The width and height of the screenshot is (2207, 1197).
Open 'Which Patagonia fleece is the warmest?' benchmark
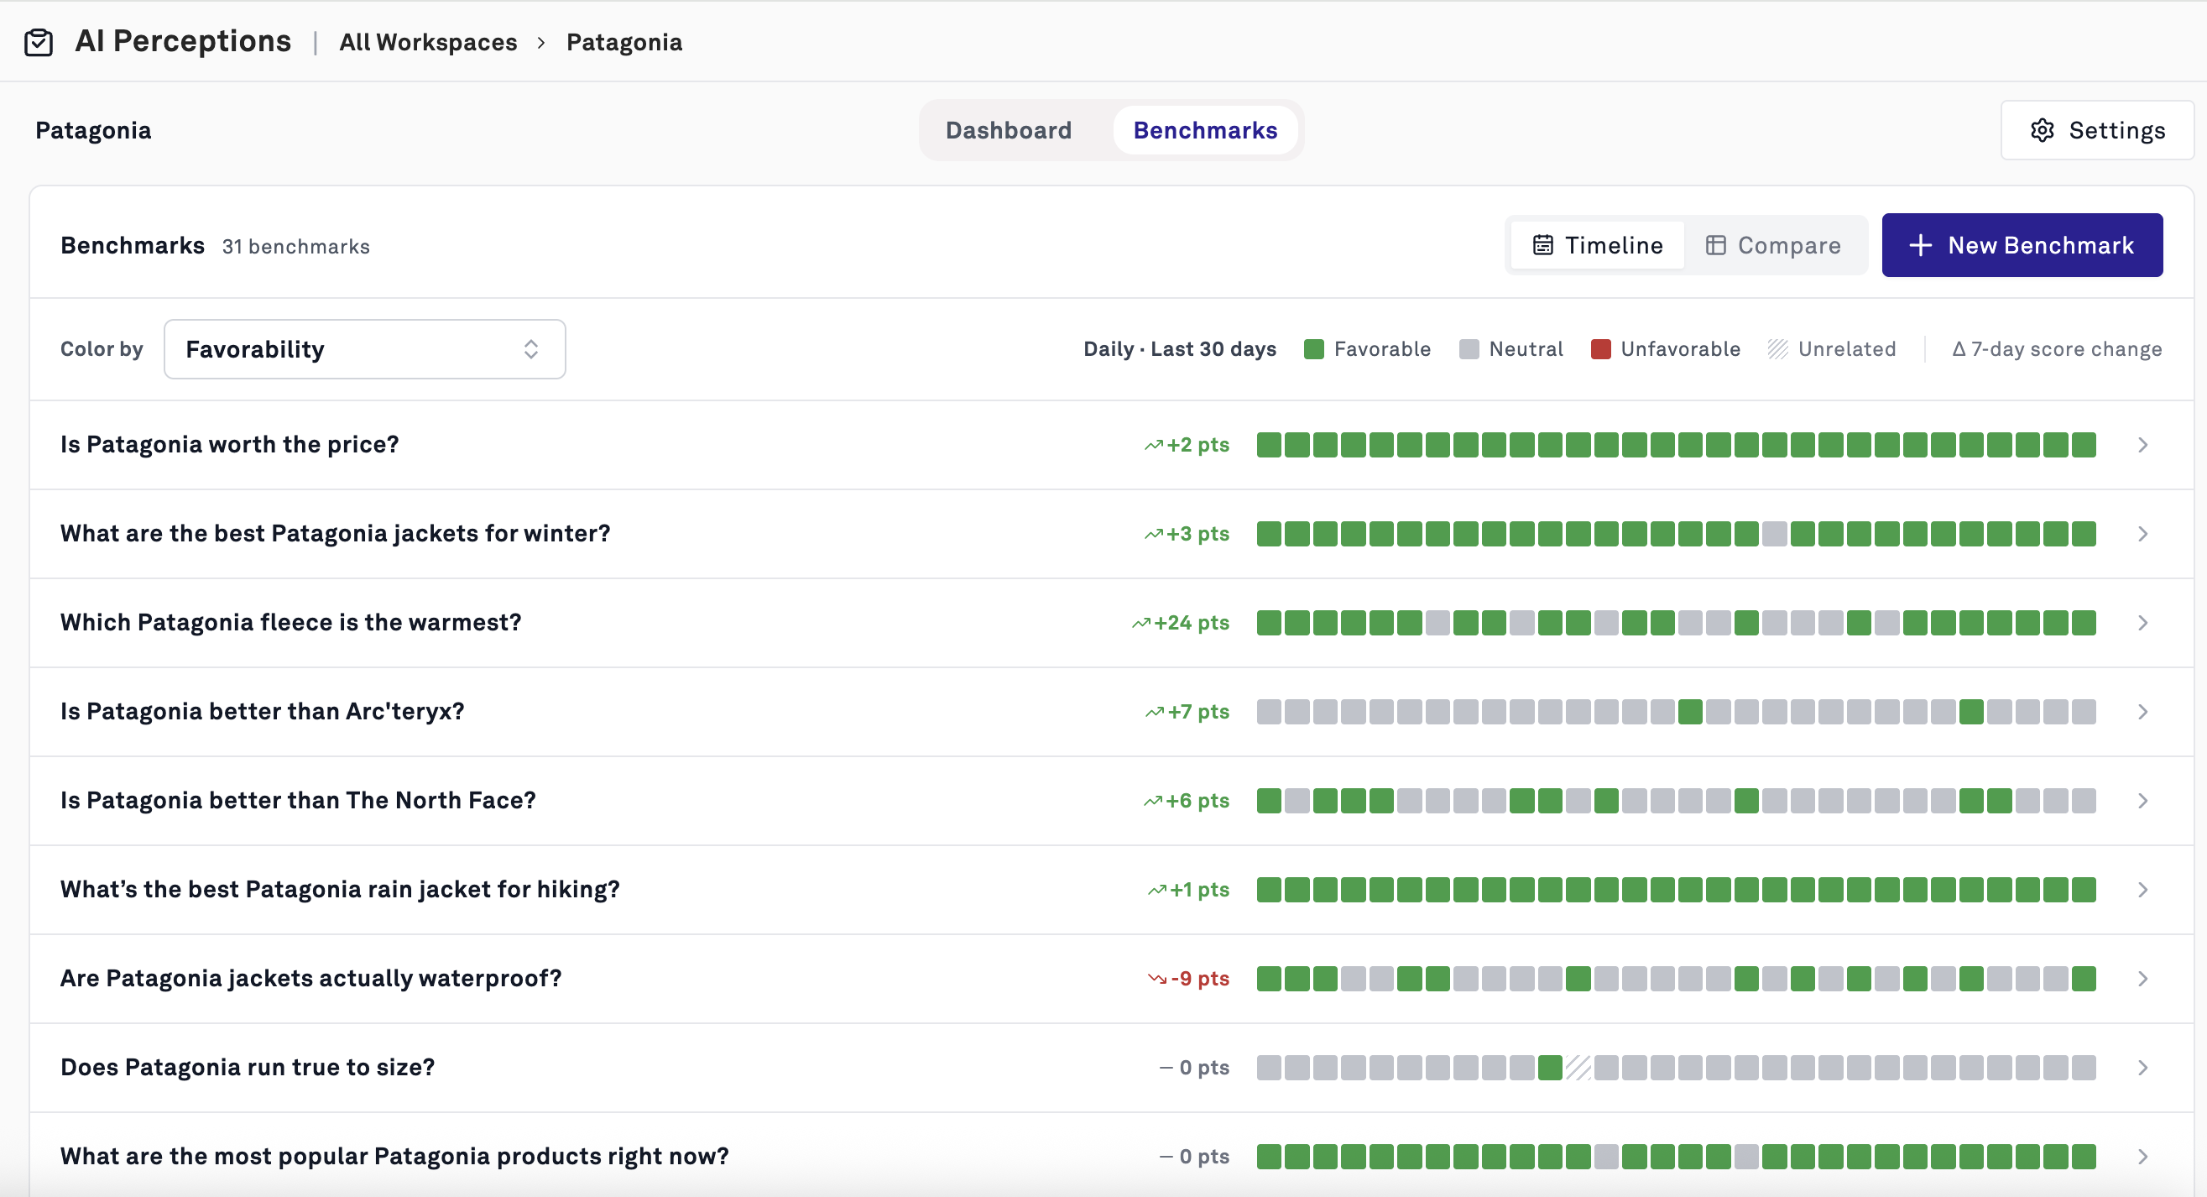coord(290,623)
